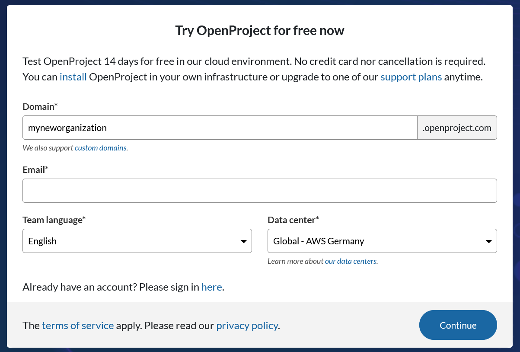Click the empty Email input field

click(x=259, y=190)
